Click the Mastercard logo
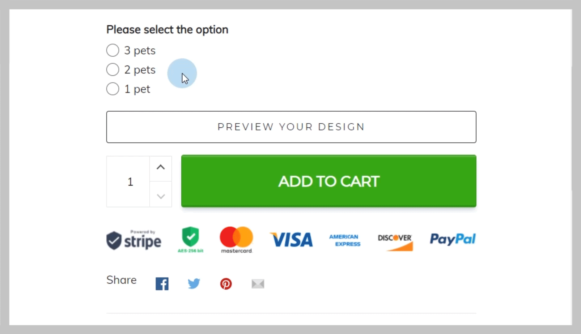 [x=236, y=240]
